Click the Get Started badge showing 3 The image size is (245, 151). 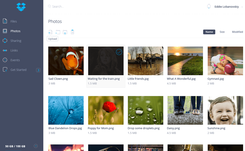tap(38, 70)
